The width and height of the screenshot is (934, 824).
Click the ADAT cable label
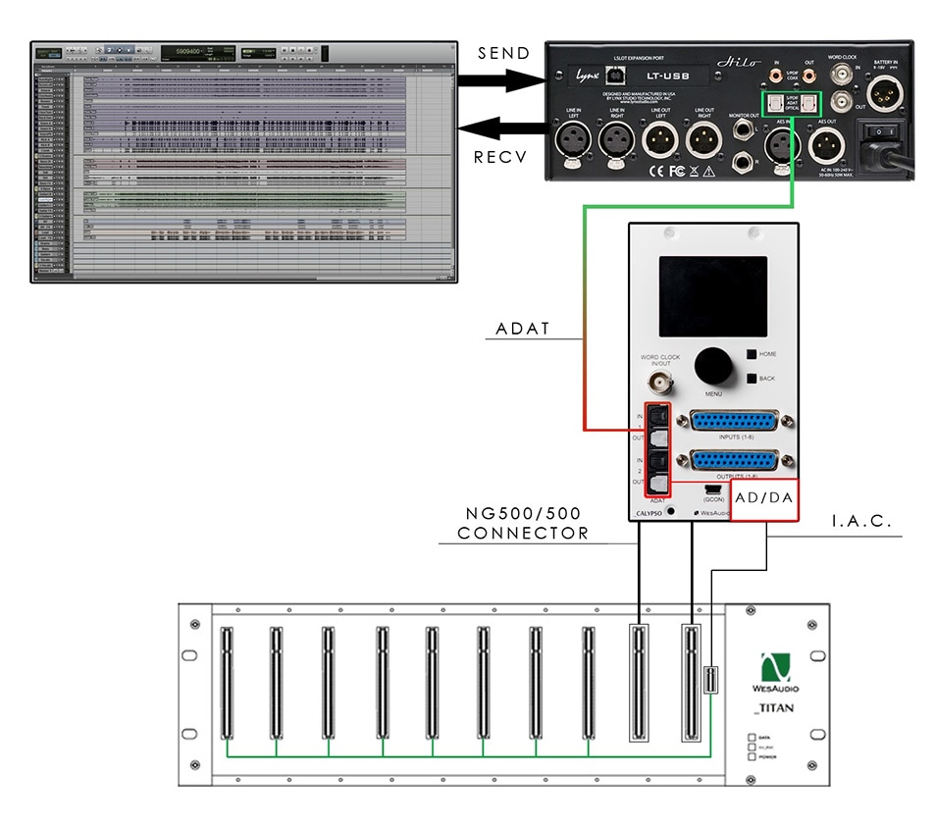tap(522, 329)
